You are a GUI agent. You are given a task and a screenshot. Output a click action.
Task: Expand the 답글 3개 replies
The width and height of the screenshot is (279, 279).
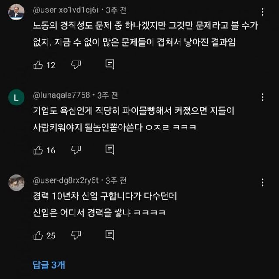[49, 264]
